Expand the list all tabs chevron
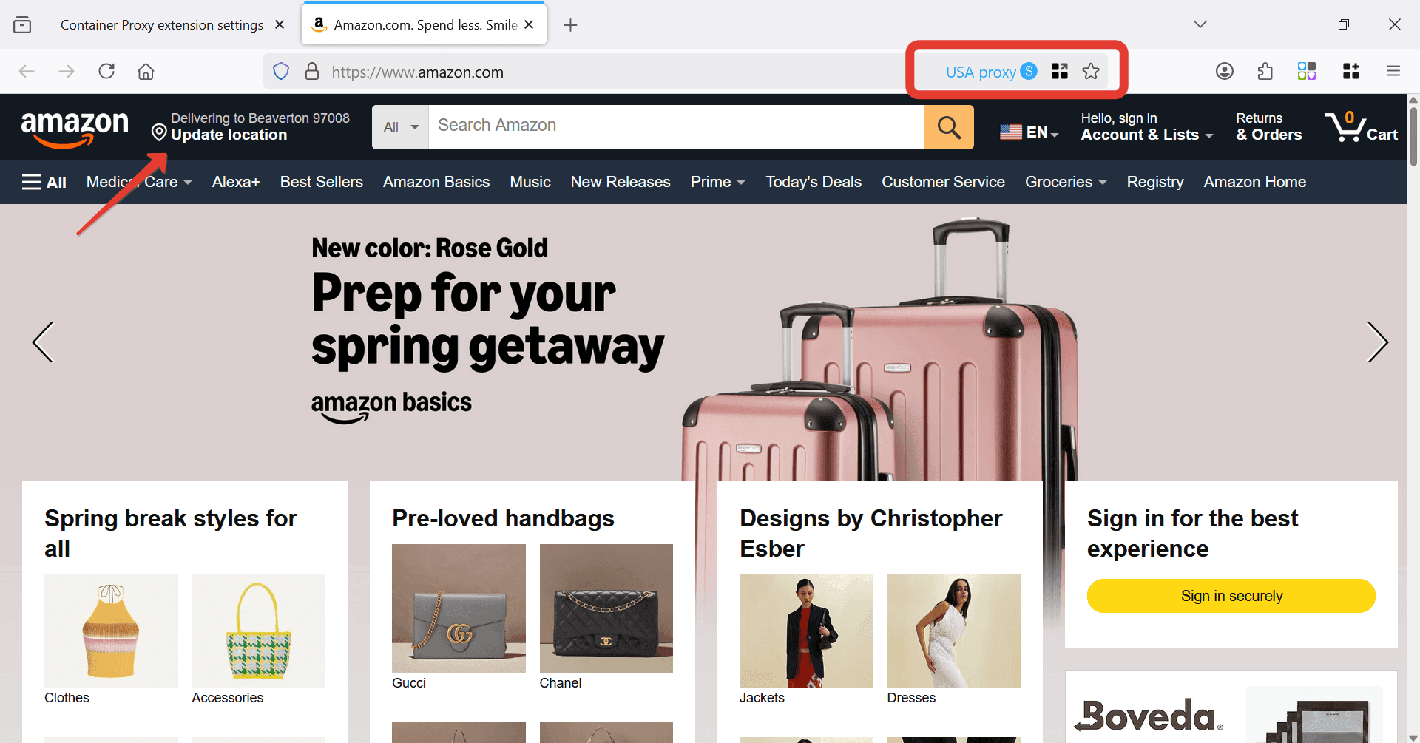This screenshot has width=1420, height=743. pyautogui.click(x=1200, y=24)
